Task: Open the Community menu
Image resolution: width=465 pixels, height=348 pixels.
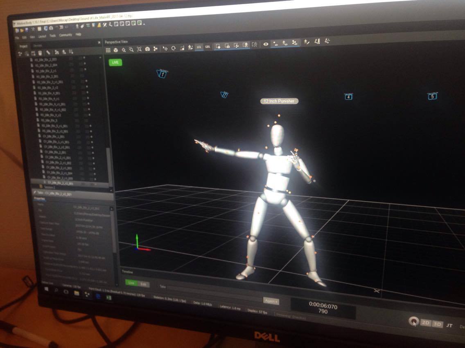Action: pyautogui.click(x=65, y=36)
